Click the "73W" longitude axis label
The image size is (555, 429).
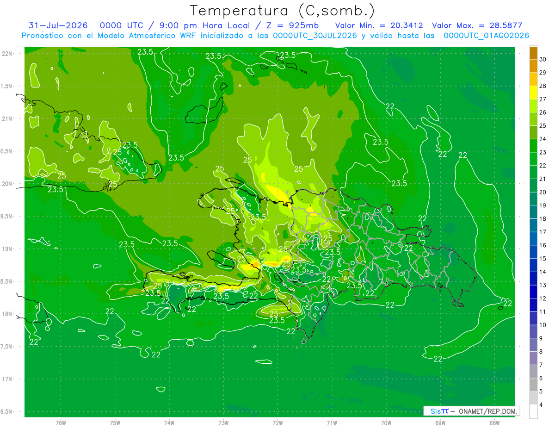click(223, 423)
